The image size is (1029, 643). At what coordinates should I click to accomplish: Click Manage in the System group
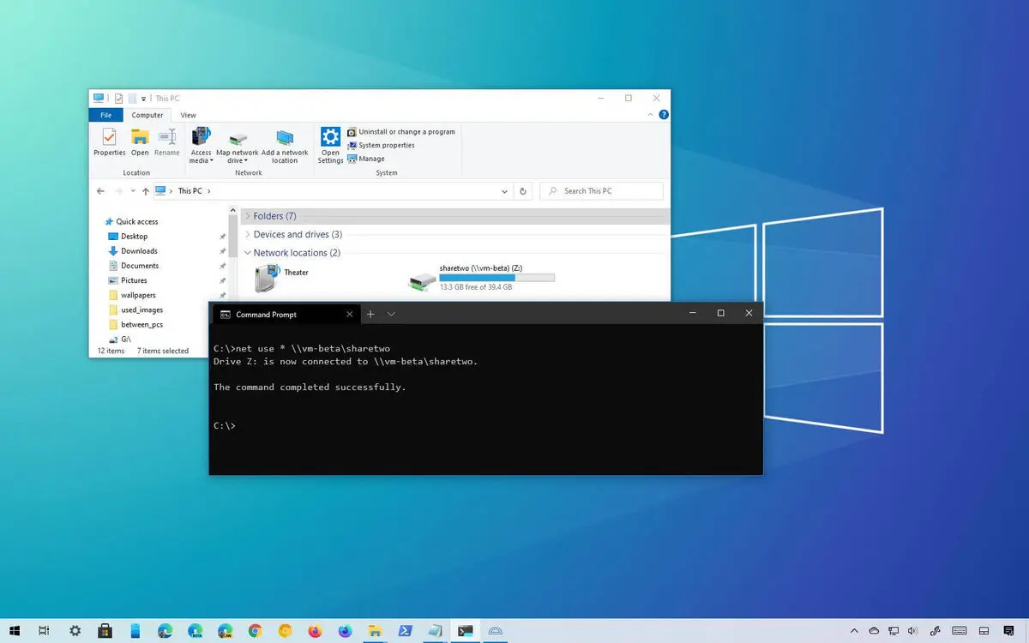(x=366, y=159)
